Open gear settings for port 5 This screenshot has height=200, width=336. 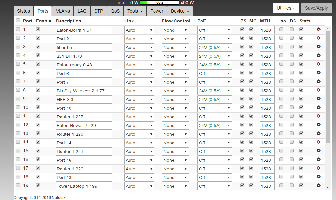[x=319, y=64]
